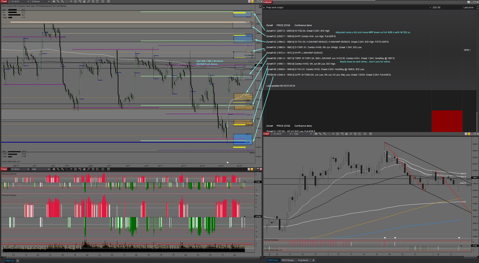Click the Last price column header

(468, 8)
